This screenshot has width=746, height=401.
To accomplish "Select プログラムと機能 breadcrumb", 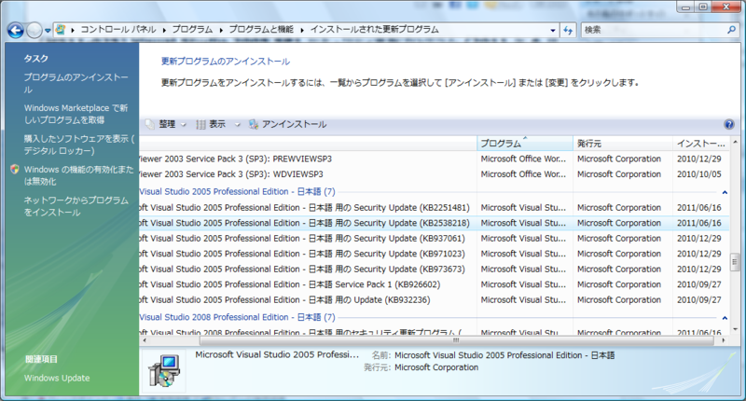I will click(x=261, y=30).
